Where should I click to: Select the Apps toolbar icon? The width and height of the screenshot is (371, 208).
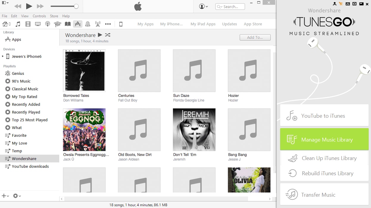pos(78,24)
